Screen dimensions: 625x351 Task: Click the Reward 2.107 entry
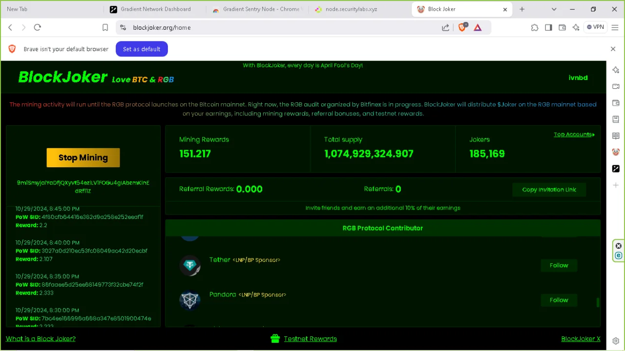pyautogui.click(x=34, y=259)
